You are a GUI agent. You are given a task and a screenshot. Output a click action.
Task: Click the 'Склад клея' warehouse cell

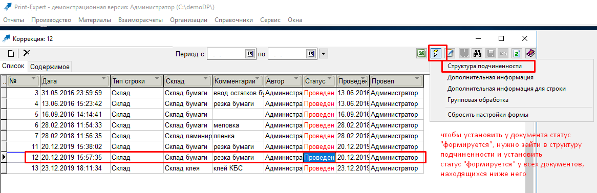188,168
